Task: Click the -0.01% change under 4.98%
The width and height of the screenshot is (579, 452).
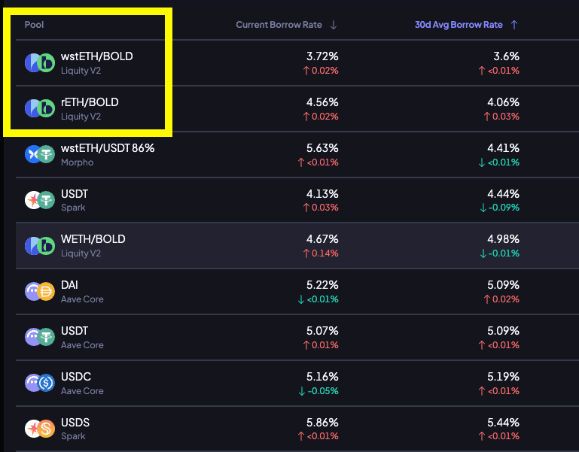Action: click(500, 253)
